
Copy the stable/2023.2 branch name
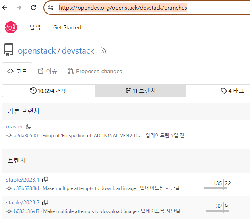45,202
